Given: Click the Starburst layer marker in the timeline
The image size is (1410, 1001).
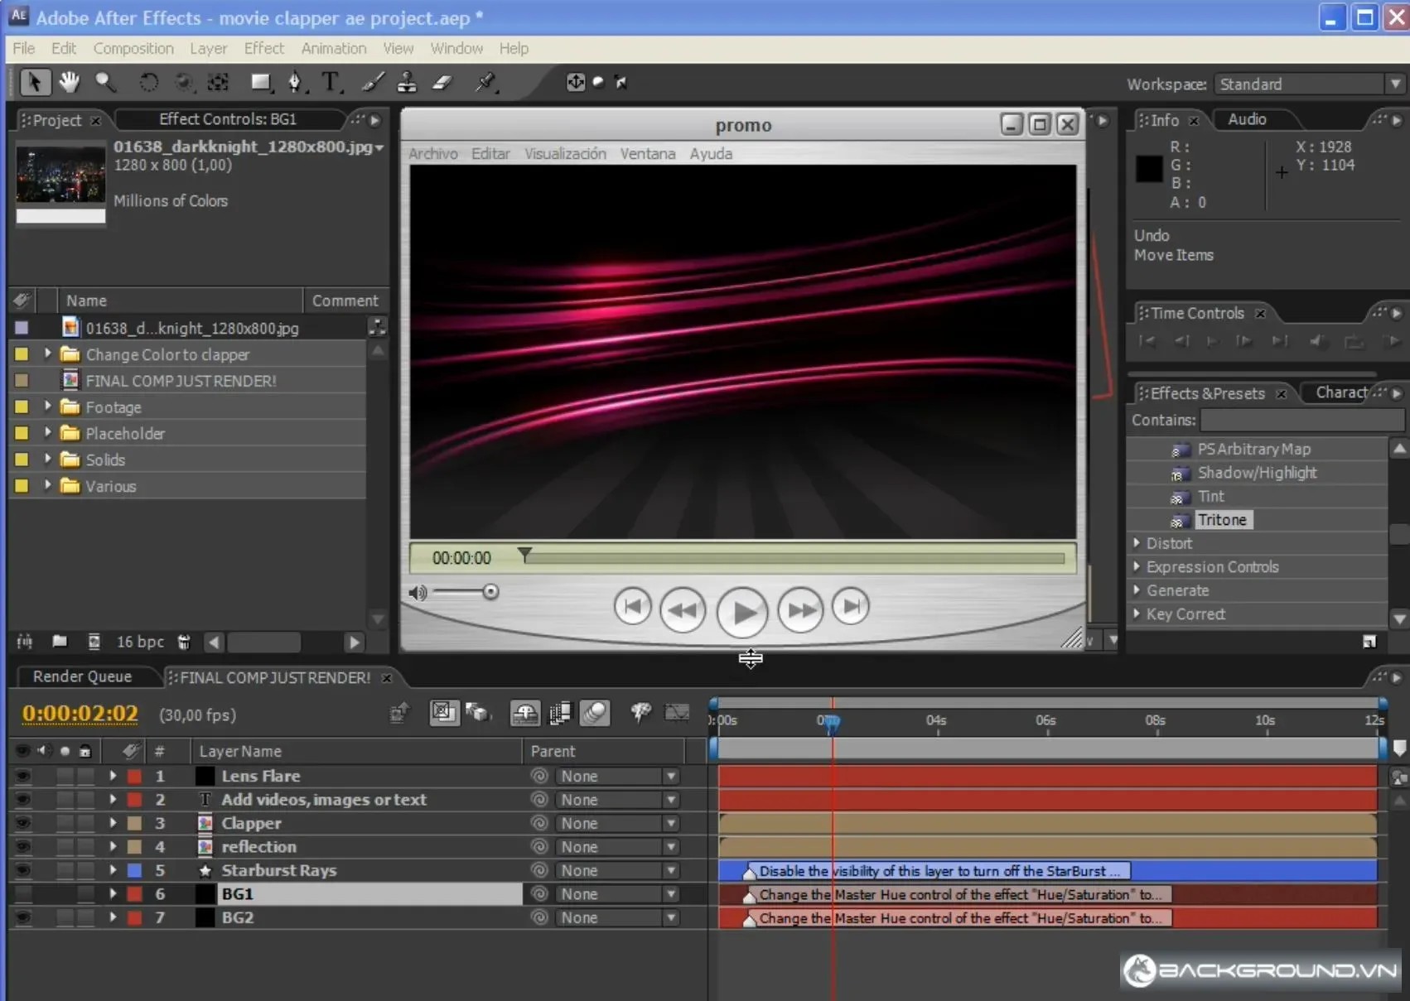Looking at the screenshot, I should pos(749,872).
